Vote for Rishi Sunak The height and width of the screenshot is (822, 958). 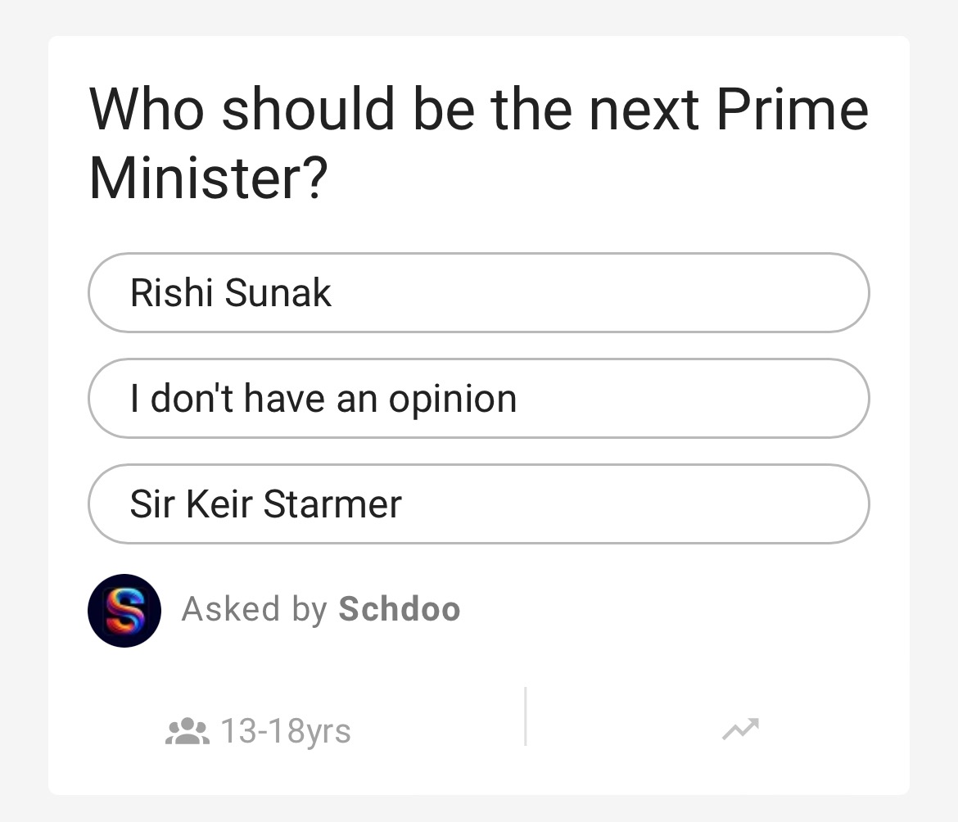[x=478, y=292]
